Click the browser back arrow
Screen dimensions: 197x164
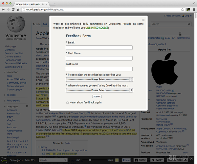click(3, 10)
